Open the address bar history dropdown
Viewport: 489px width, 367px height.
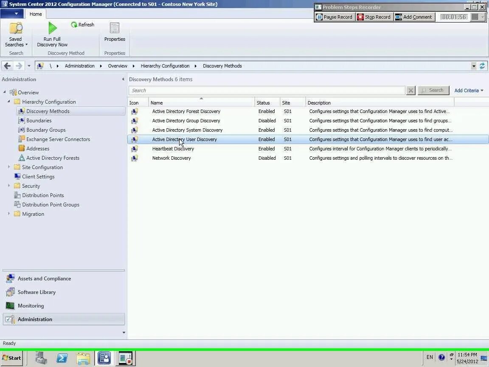[474, 66]
